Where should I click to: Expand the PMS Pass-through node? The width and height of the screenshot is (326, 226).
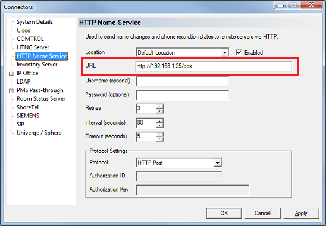pos(11,91)
